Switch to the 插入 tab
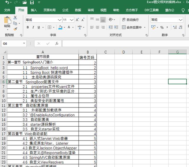Image resolution: width=189 pixels, height=167 pixels. [x=34, y=10]
